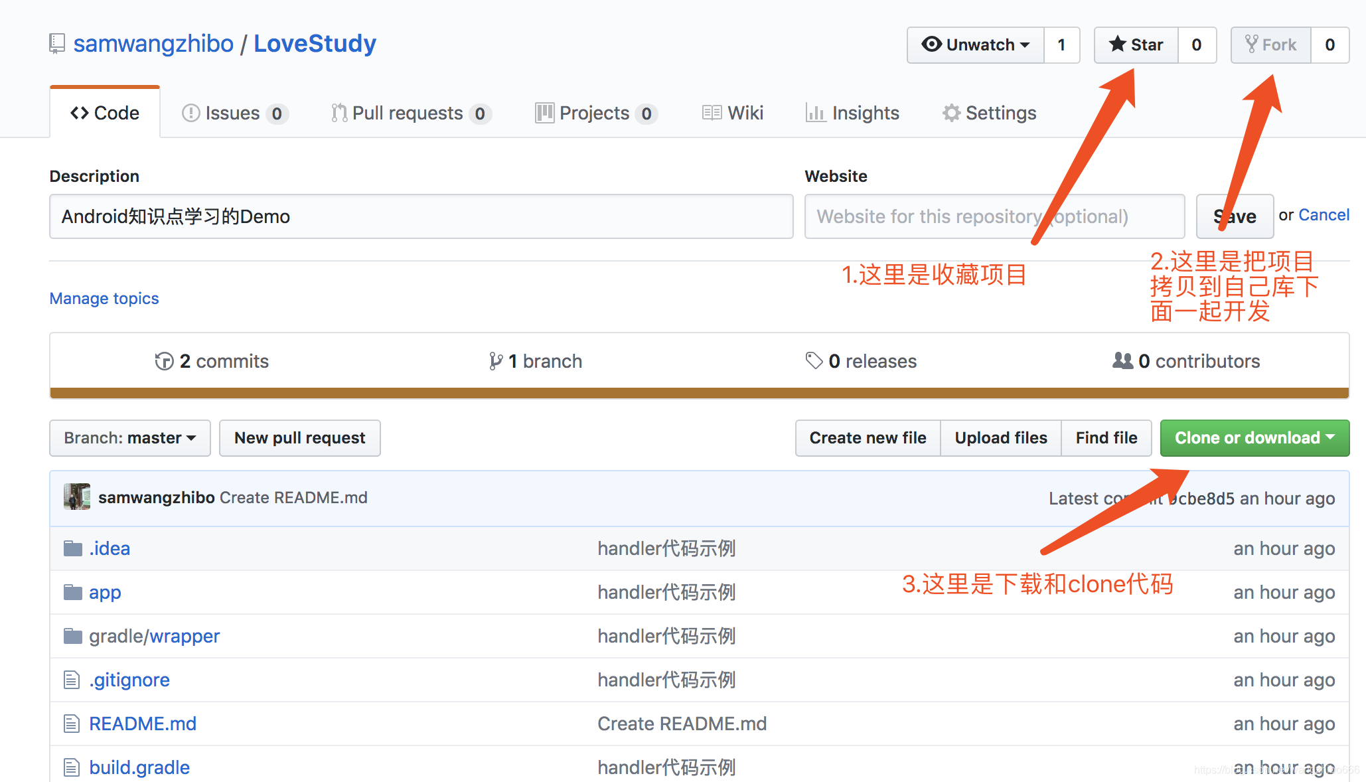
Task: Switch to the Pull requests tab
Action: (x=411, y=113)
